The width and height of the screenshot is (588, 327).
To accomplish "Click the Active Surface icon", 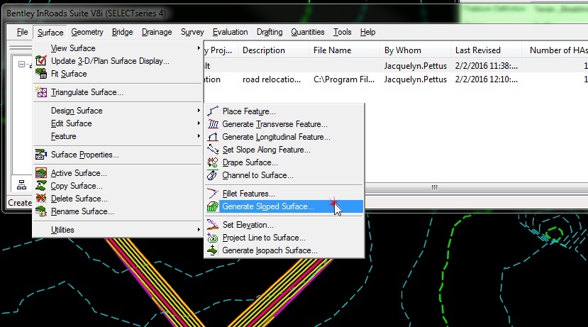I will click(41, 173).
